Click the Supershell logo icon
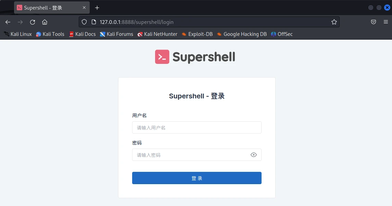This screenshot has width=392, height=206. coord(162,57)
